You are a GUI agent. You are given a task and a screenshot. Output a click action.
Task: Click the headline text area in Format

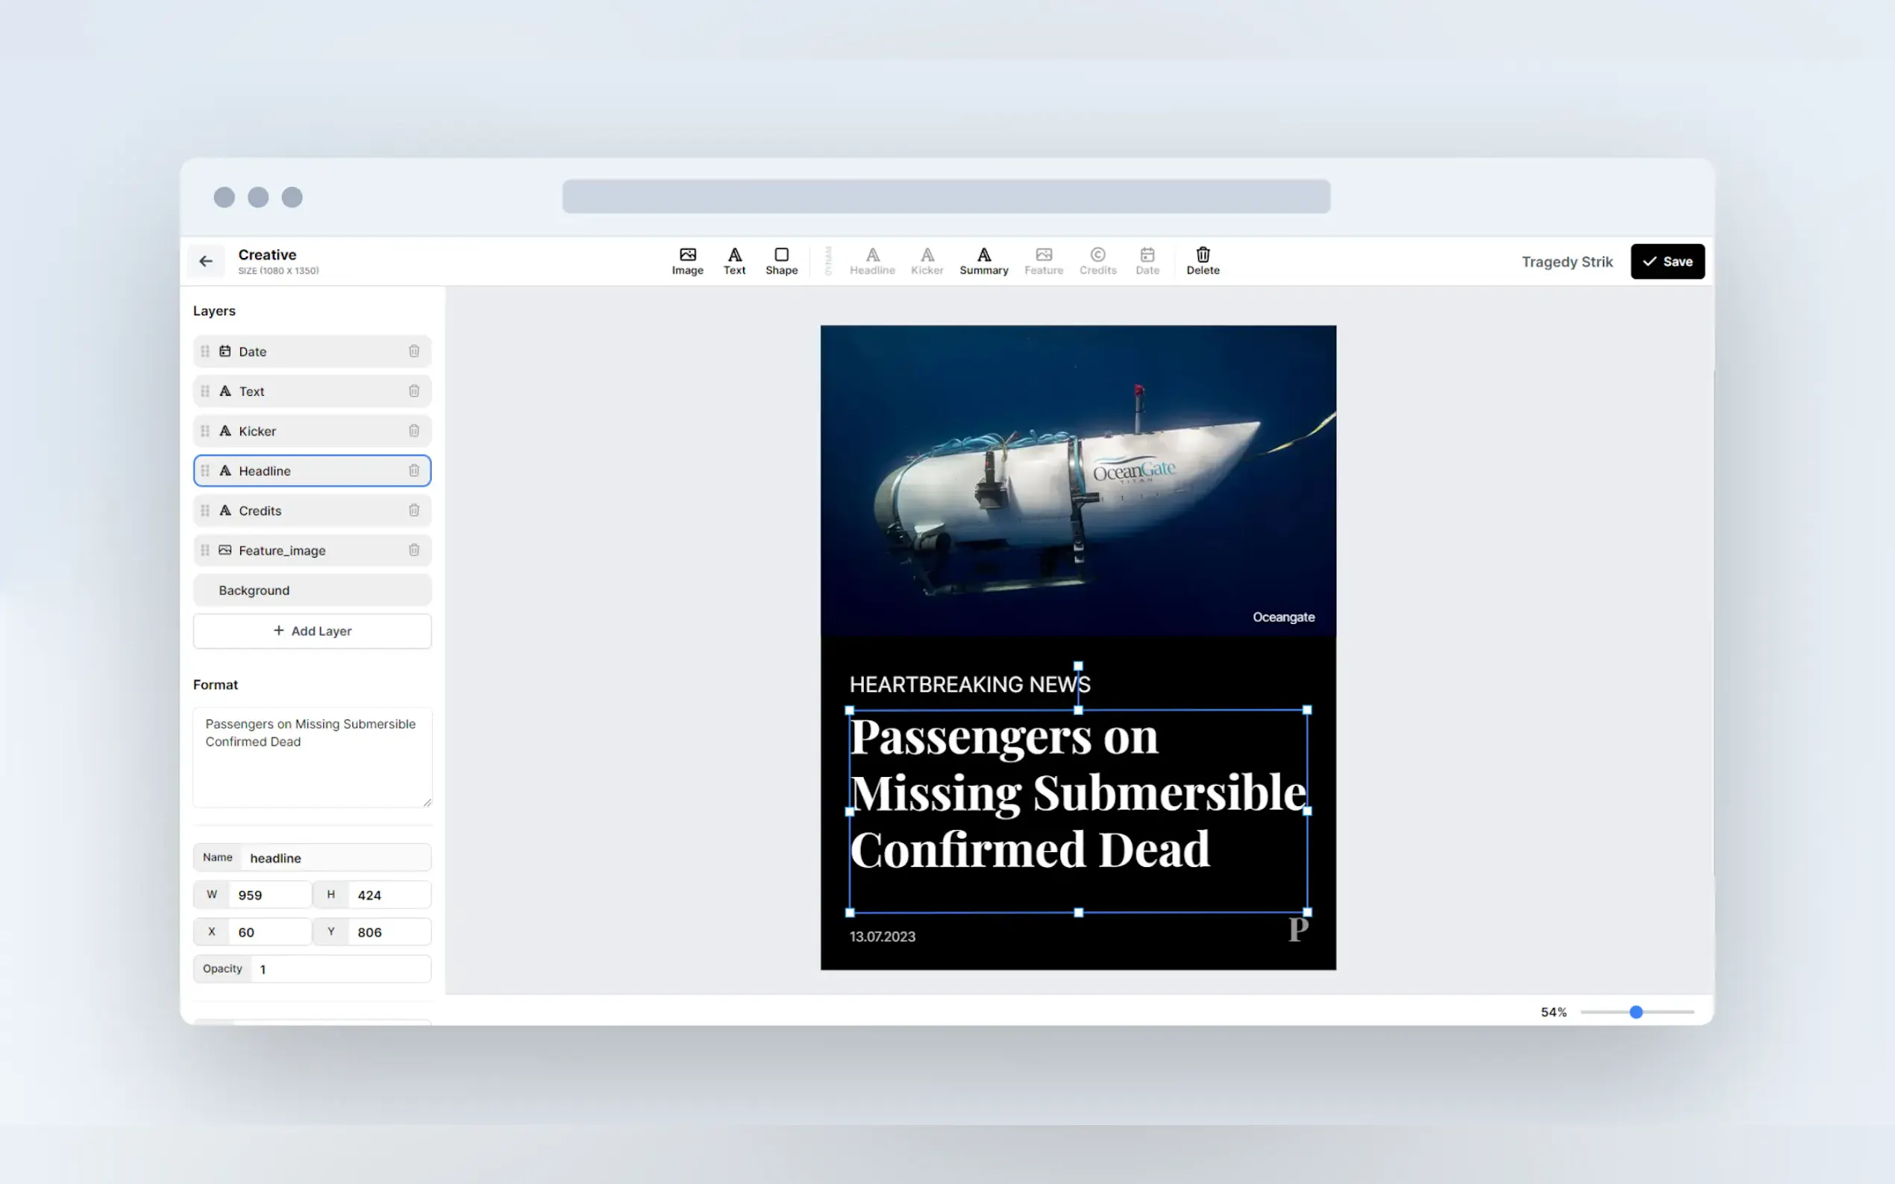click(x=312, y=758)
